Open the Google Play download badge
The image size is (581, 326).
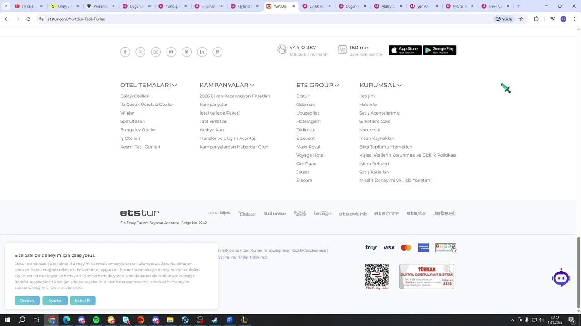coord(439,50)
